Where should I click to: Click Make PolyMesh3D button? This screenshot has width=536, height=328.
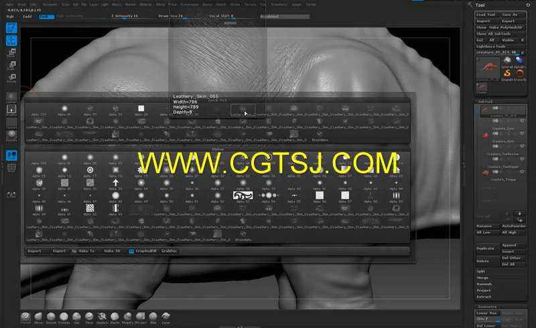tap(506, 27)
